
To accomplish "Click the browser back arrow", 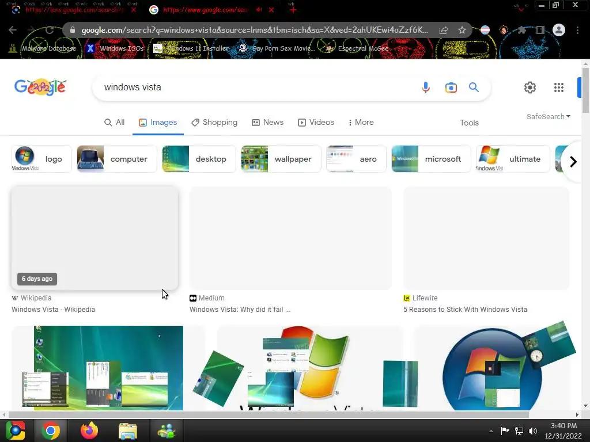I will (x=13, y=30).
